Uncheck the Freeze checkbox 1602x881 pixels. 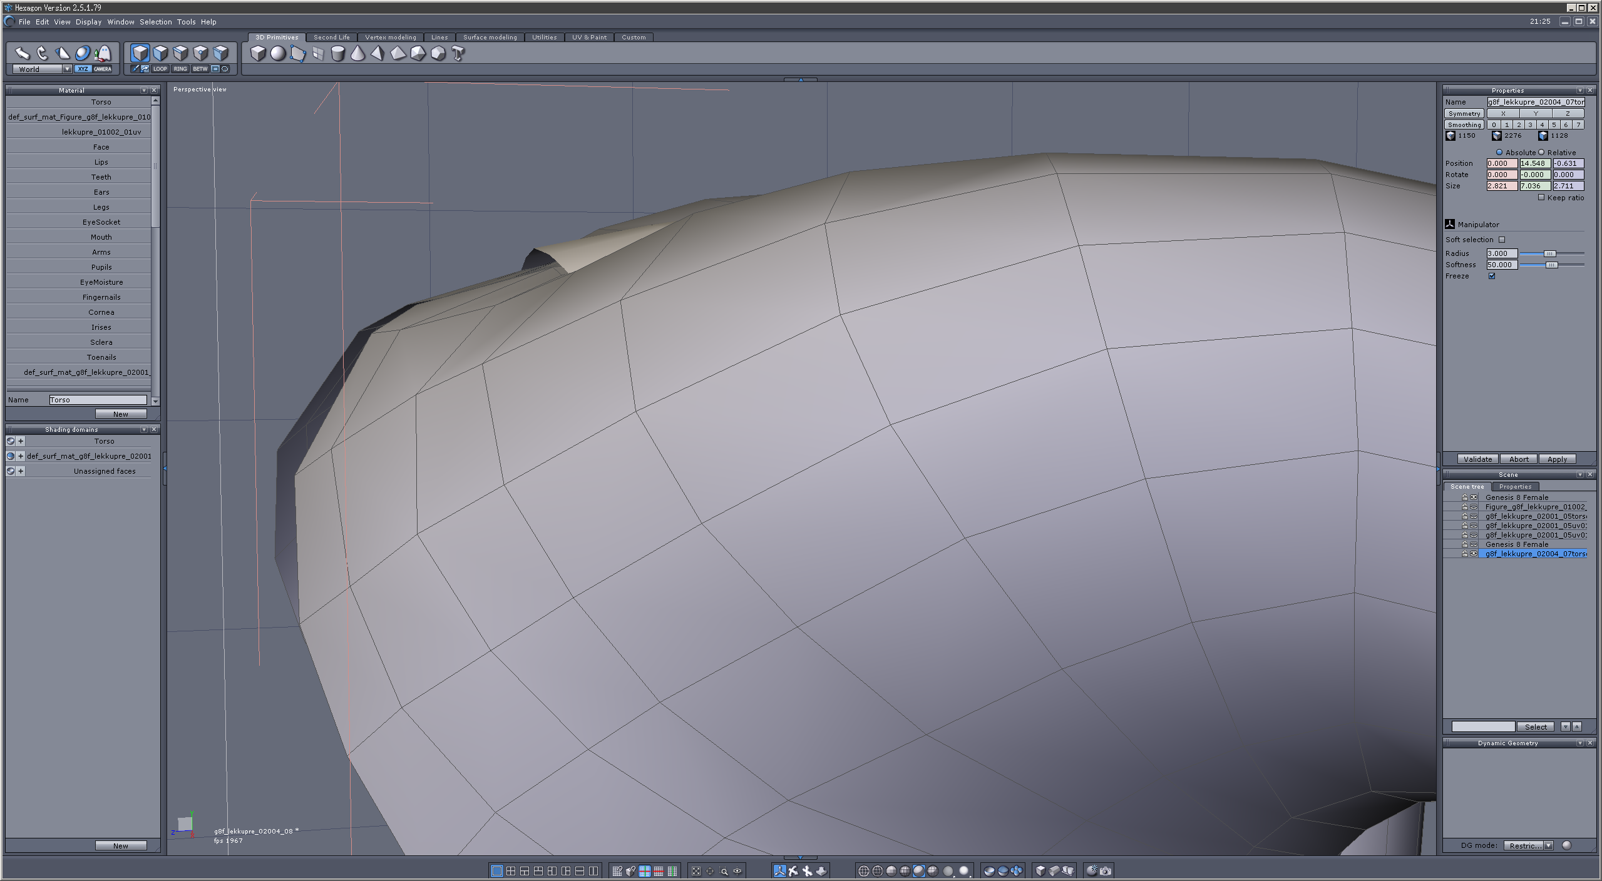[1492, 276]
